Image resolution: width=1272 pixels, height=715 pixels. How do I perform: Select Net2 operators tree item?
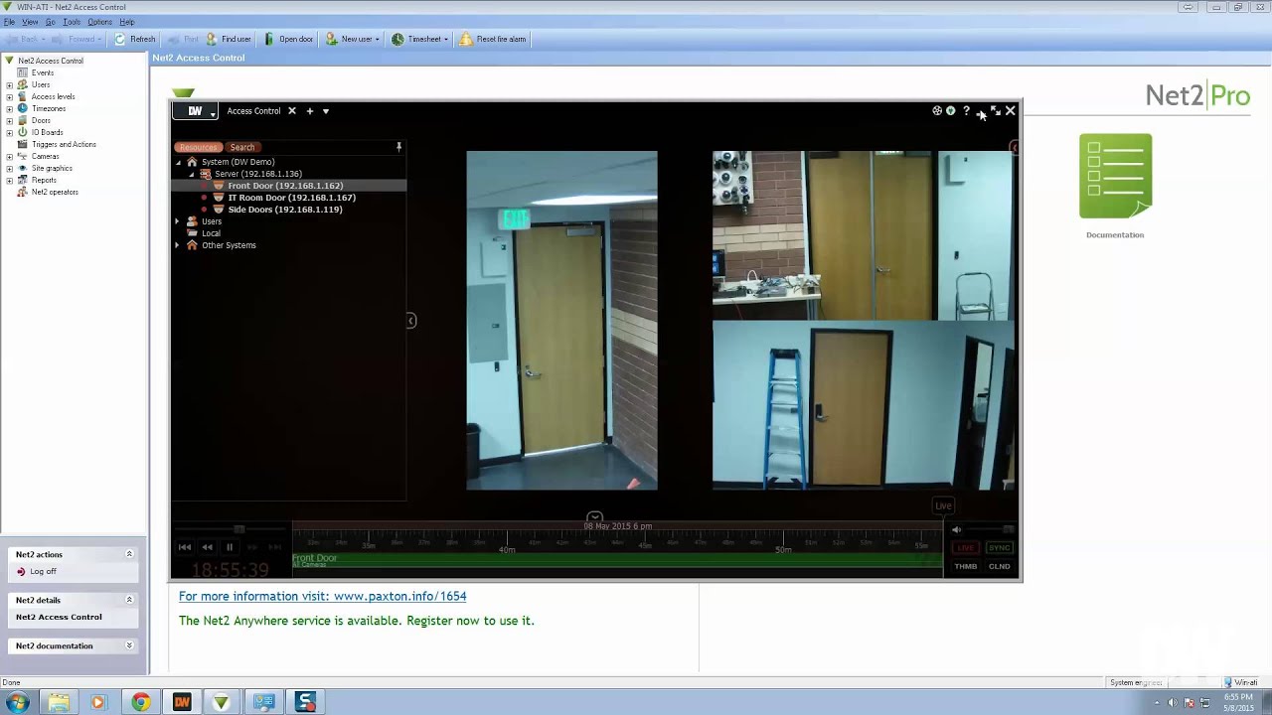55,192
